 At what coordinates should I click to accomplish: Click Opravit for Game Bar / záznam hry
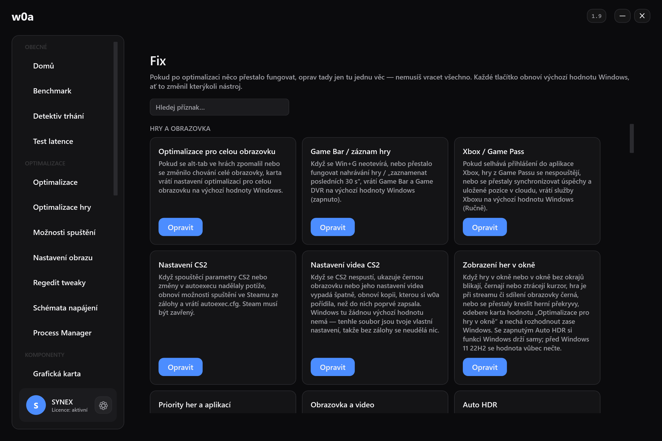332,227
